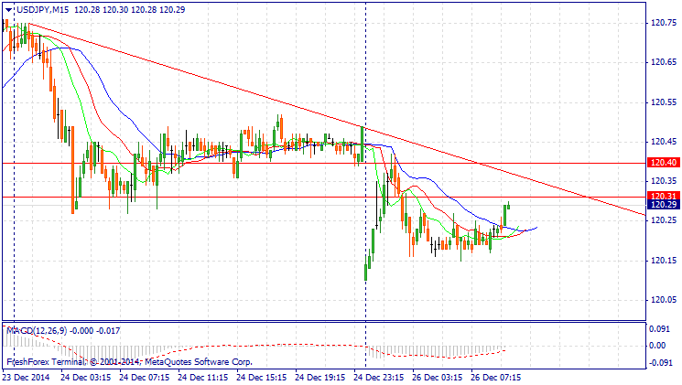Screen dimensions: 682x385
Task: Click the 24 Dec 23:15 time label
Action: [x=379, y=377]
